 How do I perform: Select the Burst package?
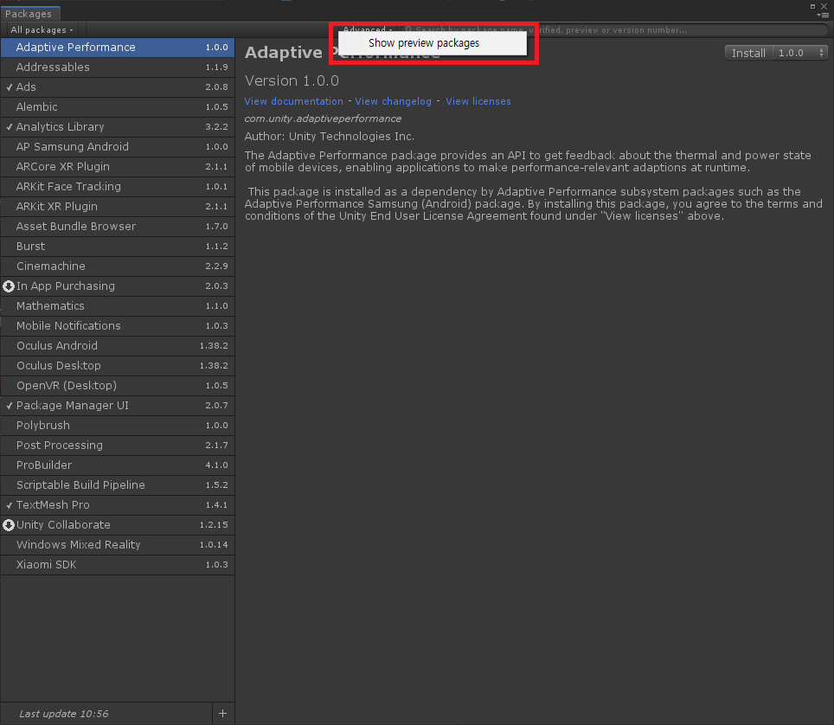(118, 247)
